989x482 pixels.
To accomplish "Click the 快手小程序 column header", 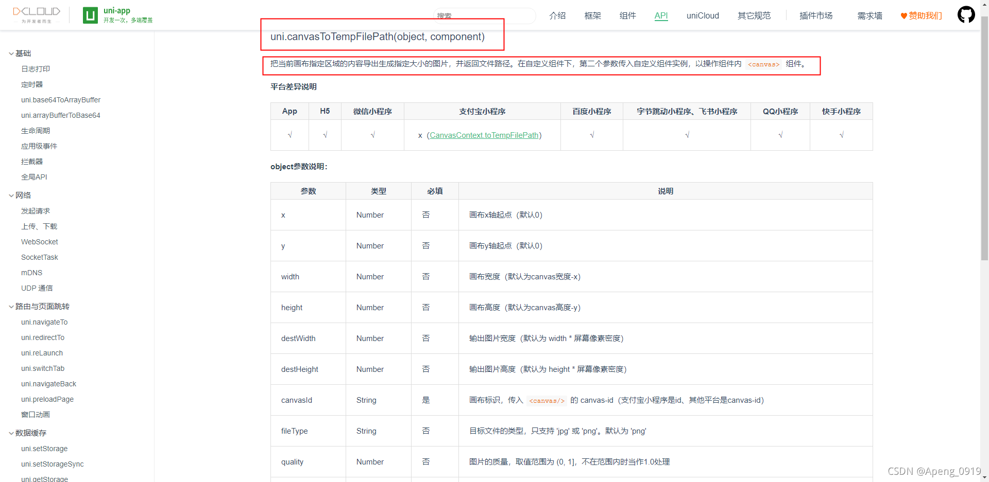I will [841, 112].
